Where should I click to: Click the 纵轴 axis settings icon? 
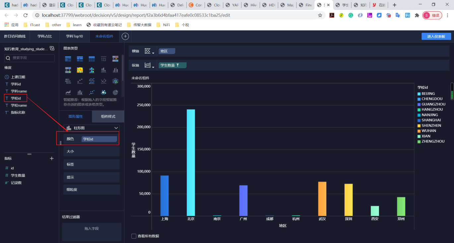click(x=148, y=65)
